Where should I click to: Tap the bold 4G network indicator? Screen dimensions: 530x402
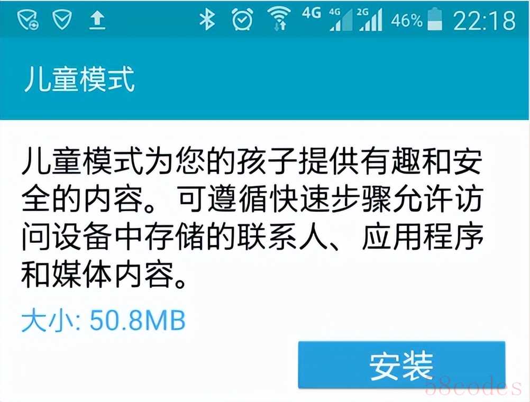(x=312, y=13)
